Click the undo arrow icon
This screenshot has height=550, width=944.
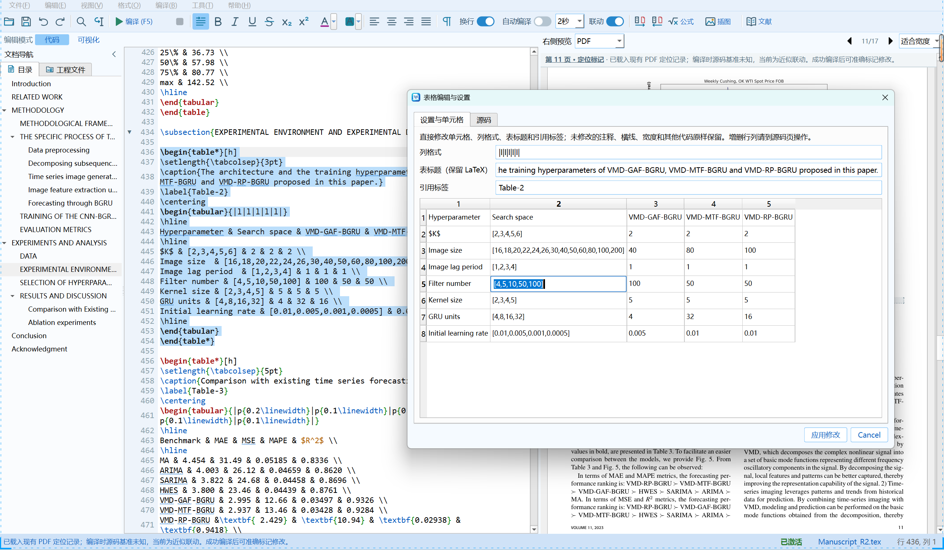click(x=44, y=21)
